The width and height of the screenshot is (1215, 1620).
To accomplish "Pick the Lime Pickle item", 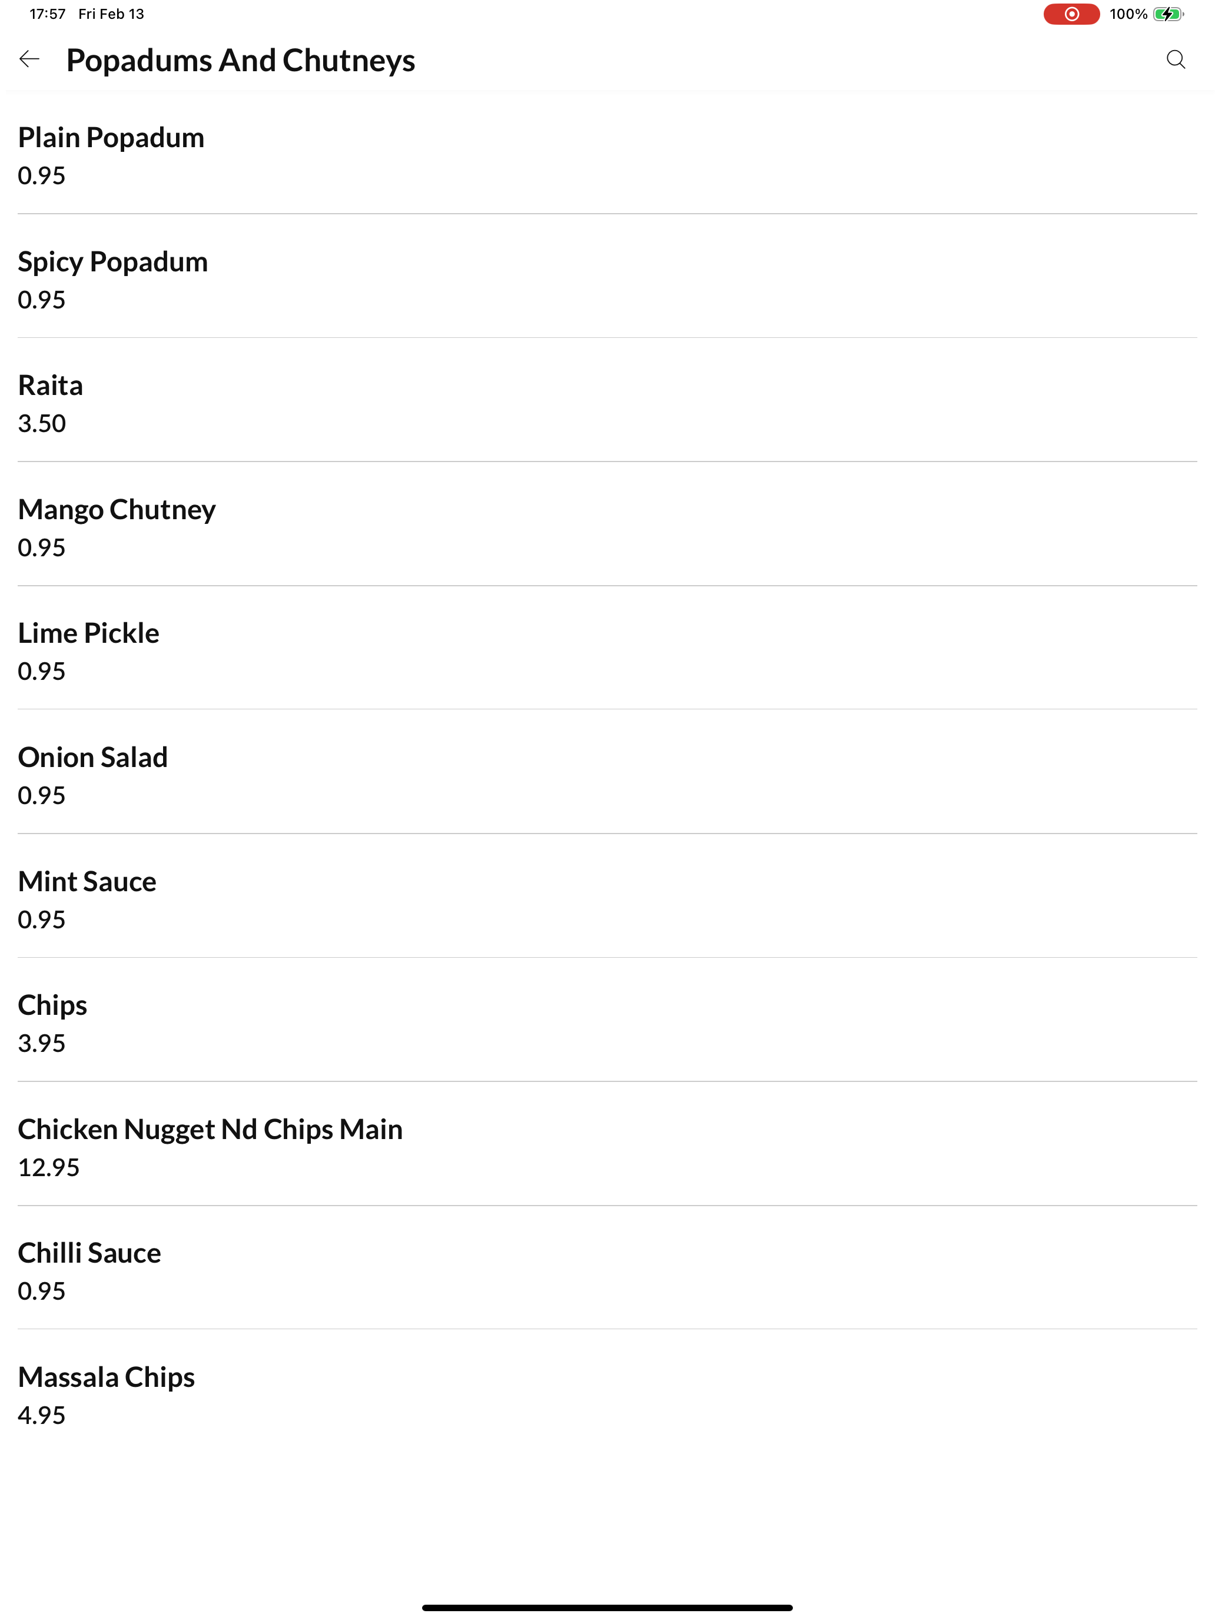I will (607, 649).
